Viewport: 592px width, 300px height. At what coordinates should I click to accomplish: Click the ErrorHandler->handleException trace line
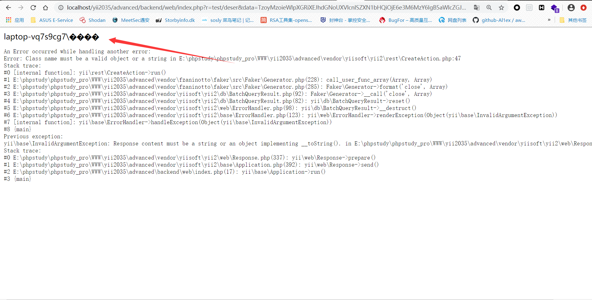[x=168, y=122]
